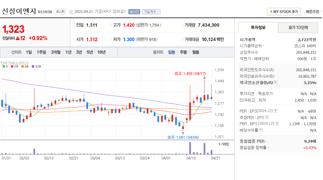Select 5년 line chart period
This screenshot has height=180, width=323.
[x=90, y=52]
